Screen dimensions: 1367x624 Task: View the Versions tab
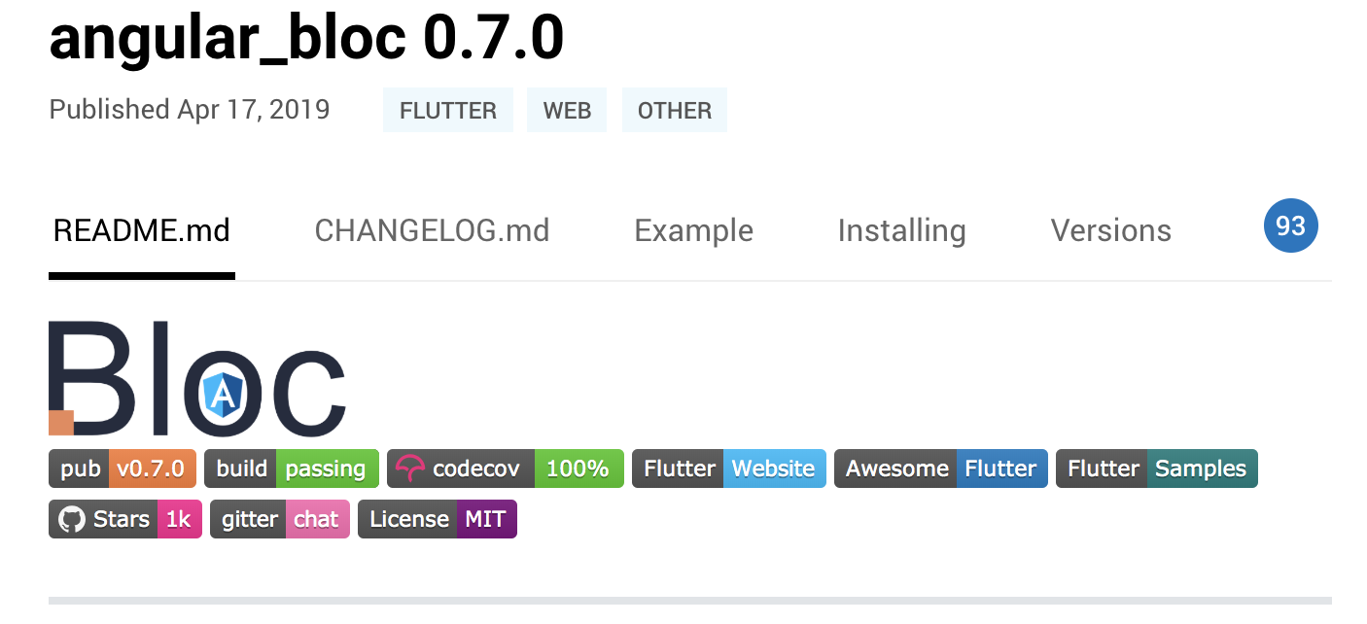tap(1110, 230)
